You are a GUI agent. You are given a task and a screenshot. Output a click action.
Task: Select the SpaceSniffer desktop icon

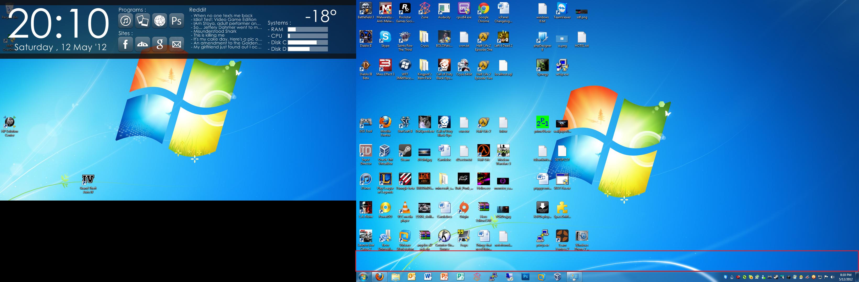click(x=562, y=210)
